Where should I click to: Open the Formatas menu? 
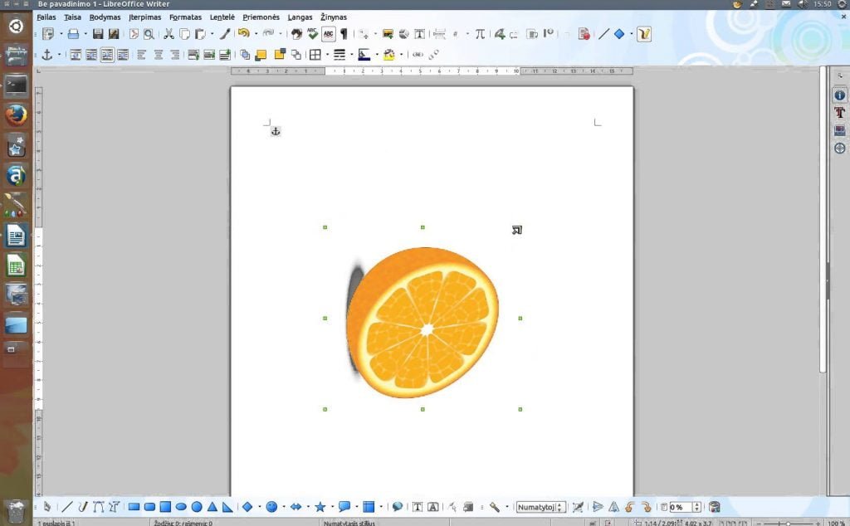[185, 17]
